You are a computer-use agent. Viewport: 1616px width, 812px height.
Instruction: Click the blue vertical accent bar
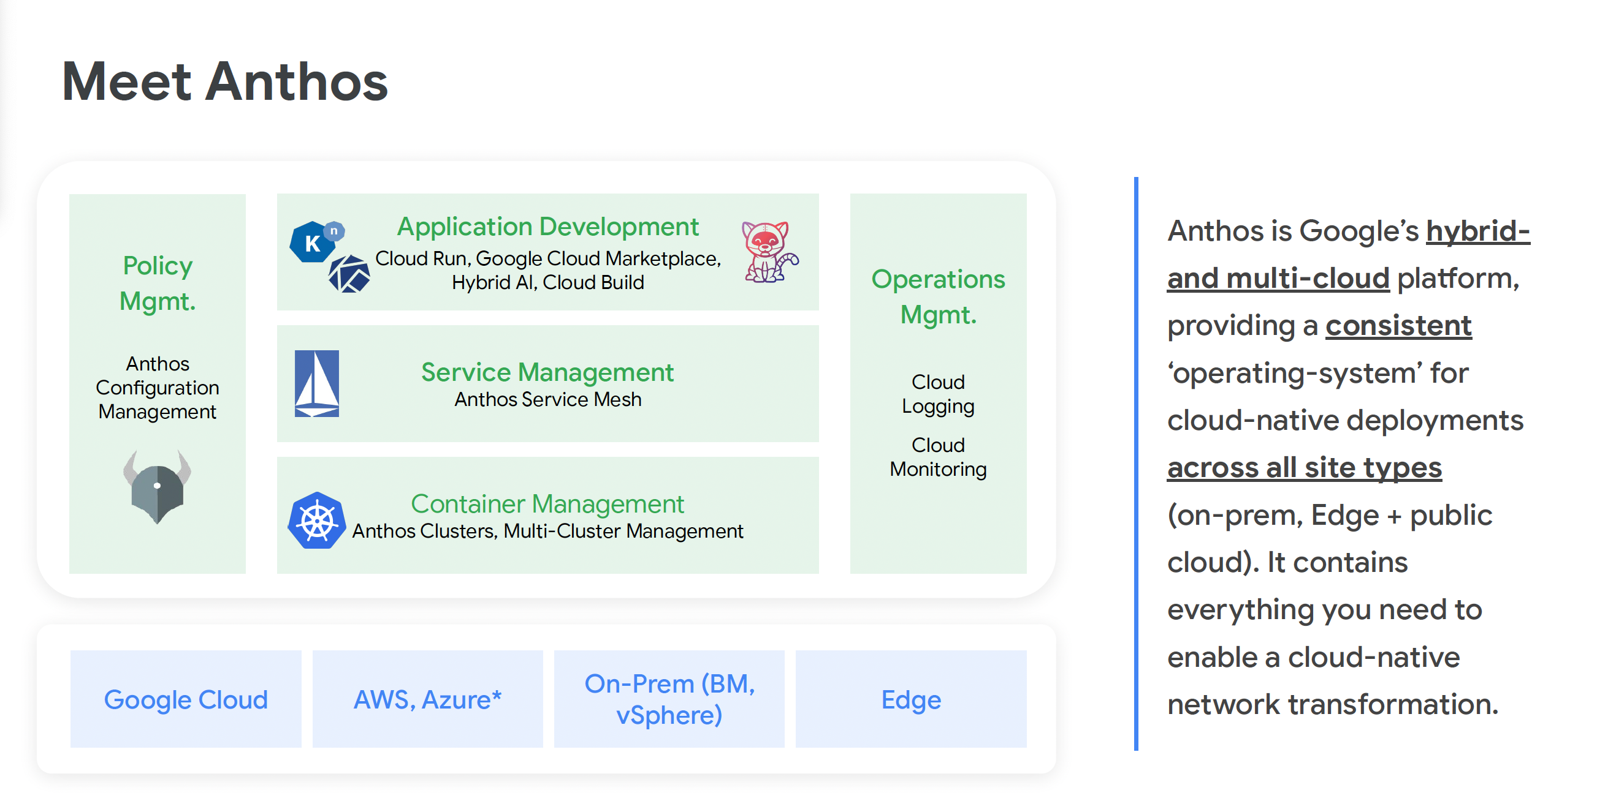tap(1135, 464)
